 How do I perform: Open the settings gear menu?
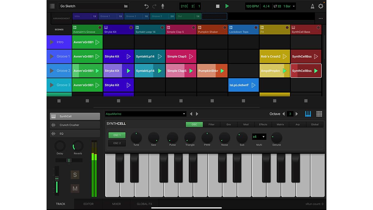pos(321,6)
